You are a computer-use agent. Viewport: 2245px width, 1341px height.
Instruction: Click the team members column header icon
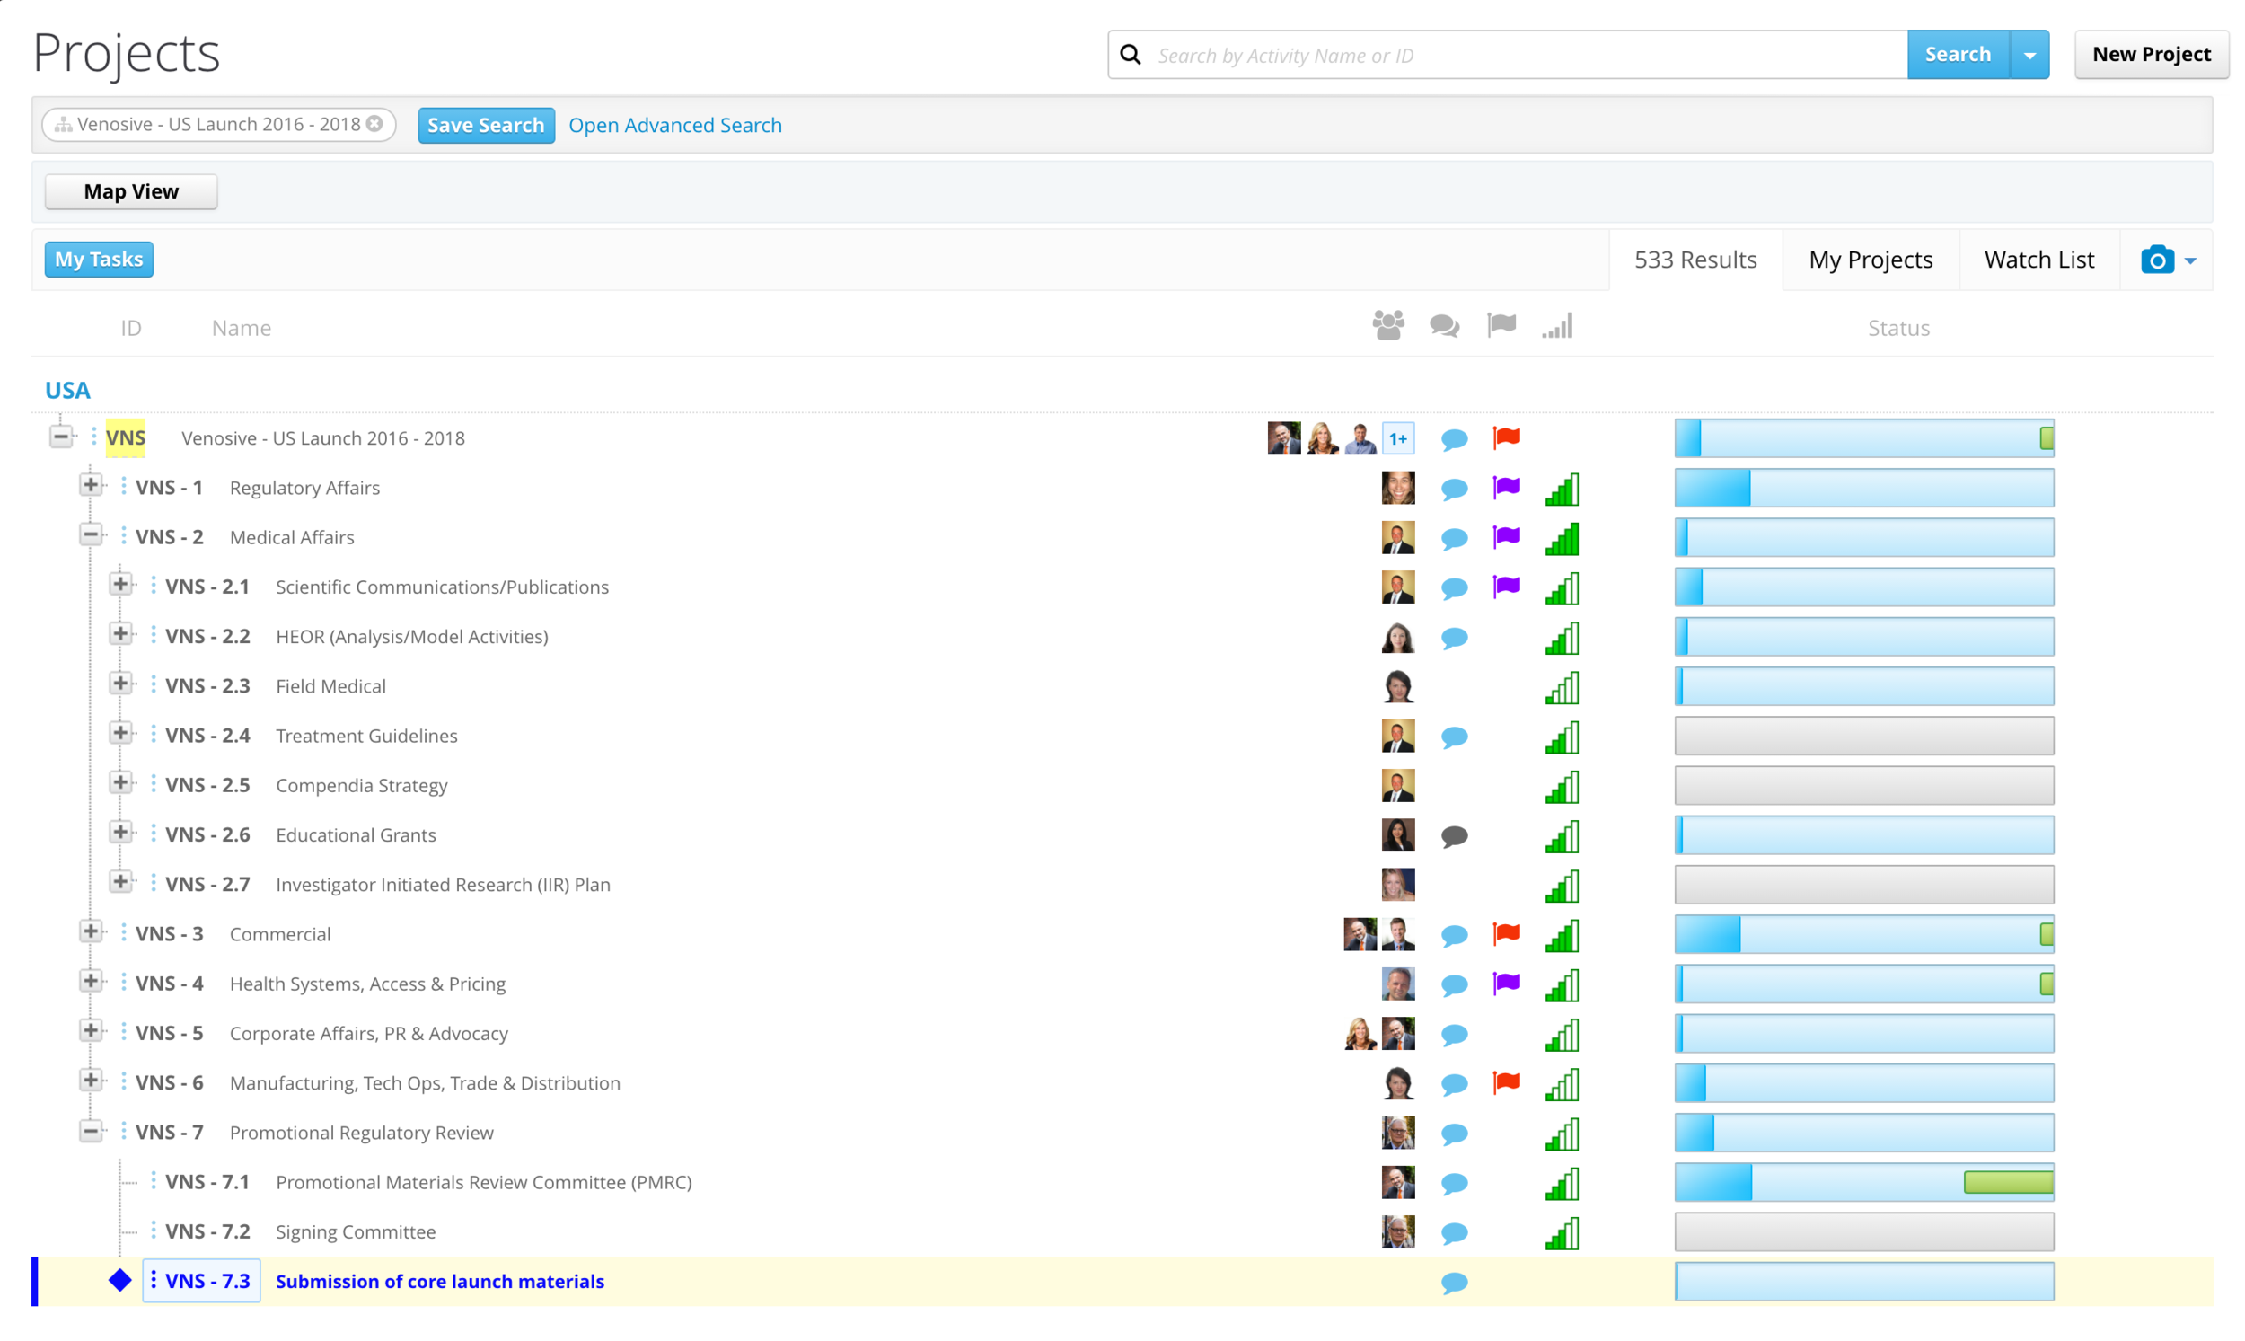pos(1388,325)
